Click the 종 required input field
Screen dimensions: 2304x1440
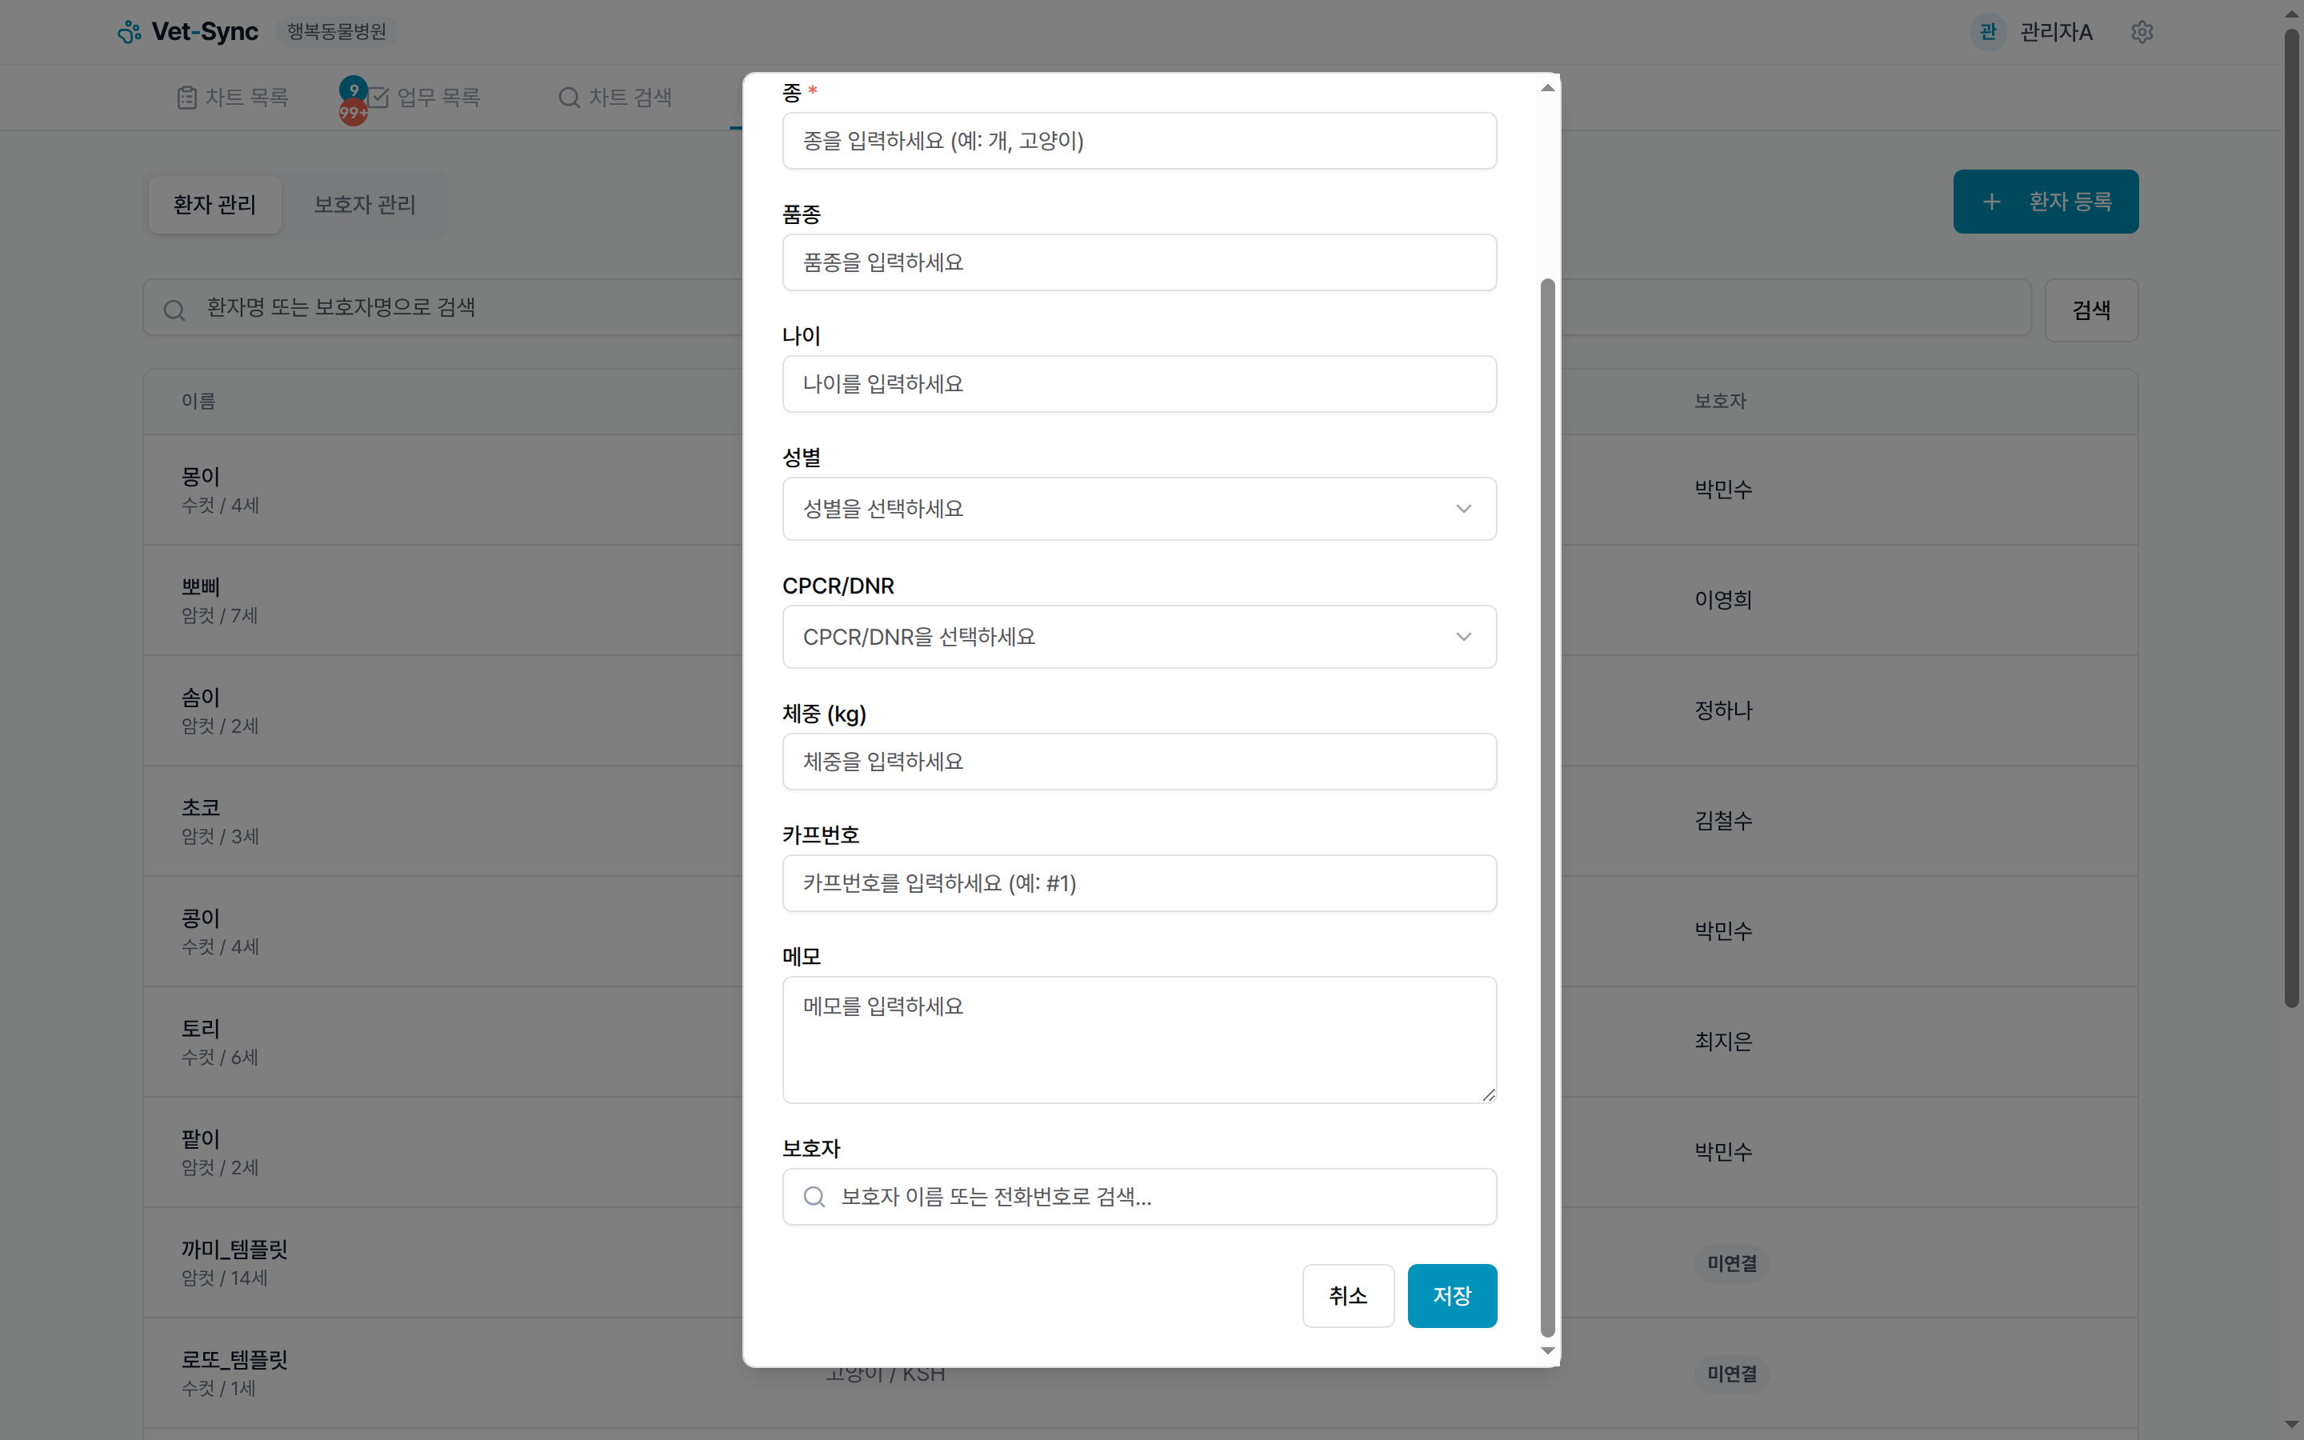pos(1138,140)
